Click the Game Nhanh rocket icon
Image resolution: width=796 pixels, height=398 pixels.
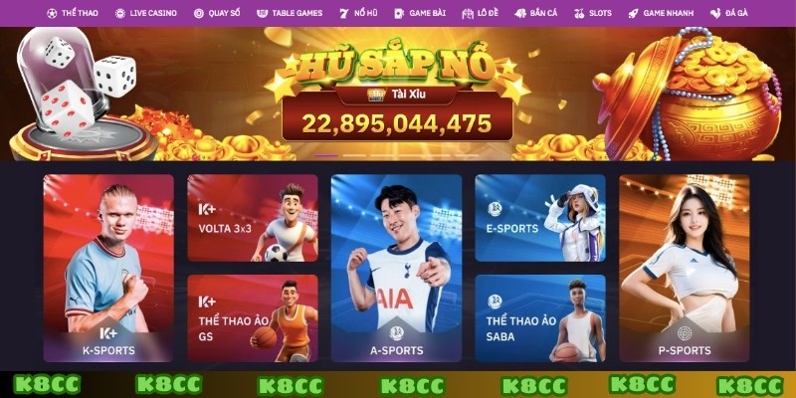click(633, 14)
